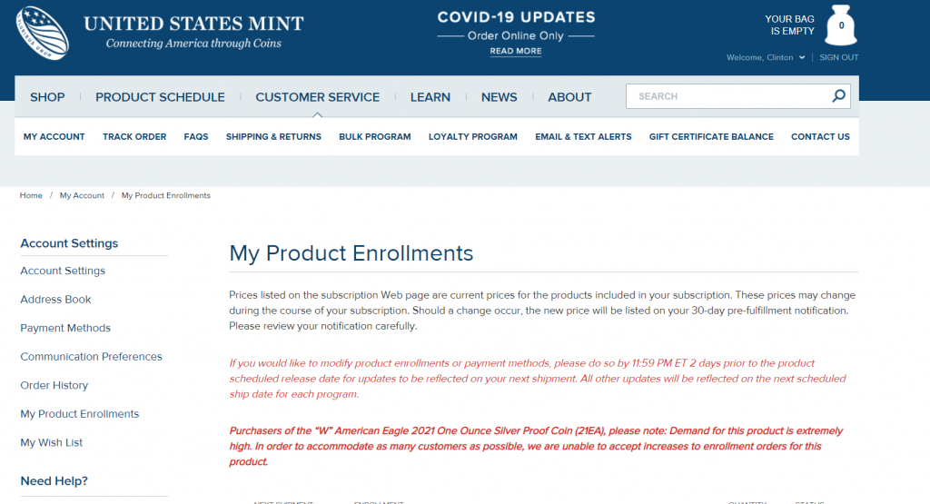Click the Sign Out link

pos(838,57)
